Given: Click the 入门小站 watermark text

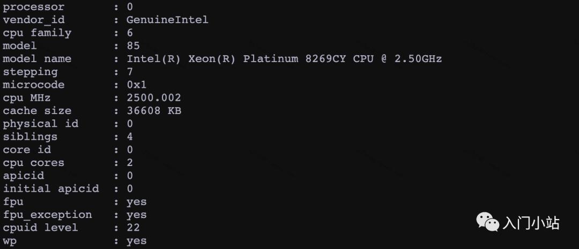Looking at the screenshot, I should [531, 223].
